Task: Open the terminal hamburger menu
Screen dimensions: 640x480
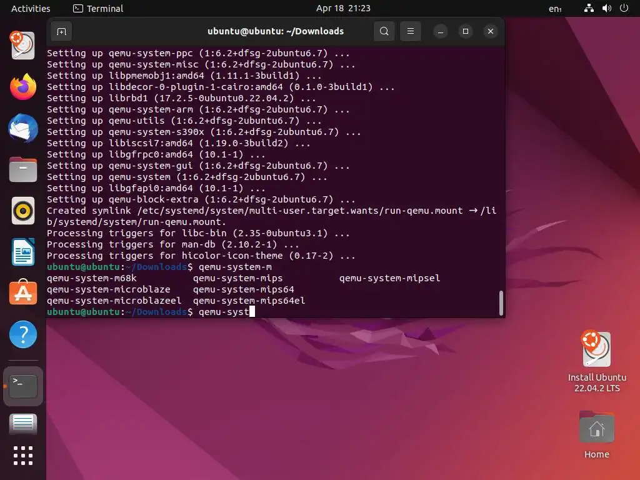Action: point(411,31)
